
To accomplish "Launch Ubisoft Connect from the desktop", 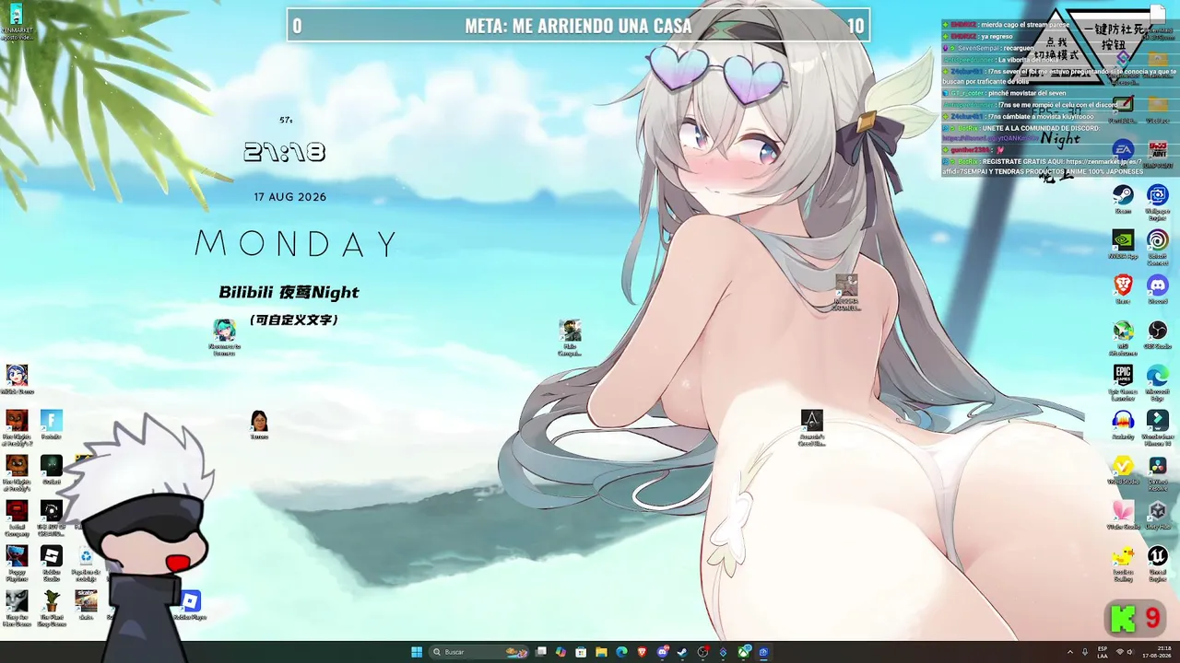I will coord(1157,247).
